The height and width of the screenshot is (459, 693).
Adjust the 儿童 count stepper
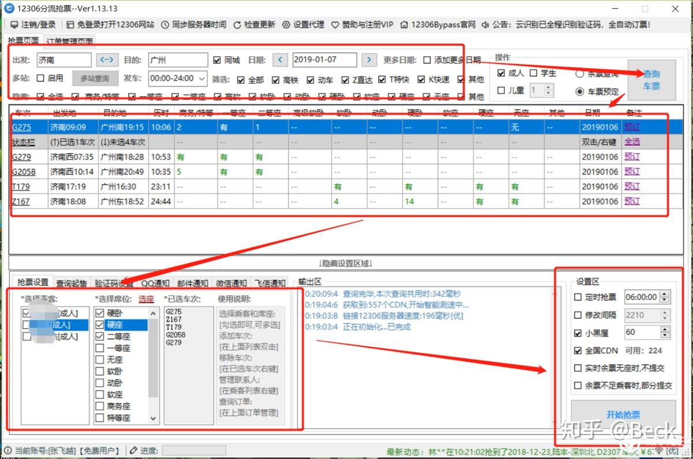click(x=549, y=90)
